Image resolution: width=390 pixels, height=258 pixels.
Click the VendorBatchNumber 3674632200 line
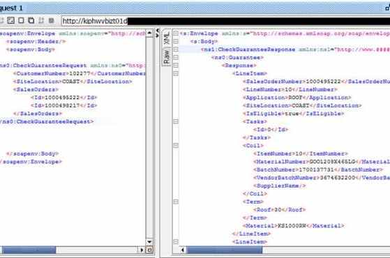click(322, 178)
